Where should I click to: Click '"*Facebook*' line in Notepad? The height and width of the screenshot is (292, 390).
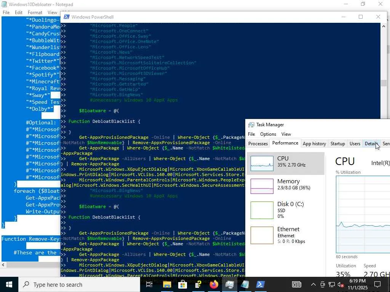[43, 68]
